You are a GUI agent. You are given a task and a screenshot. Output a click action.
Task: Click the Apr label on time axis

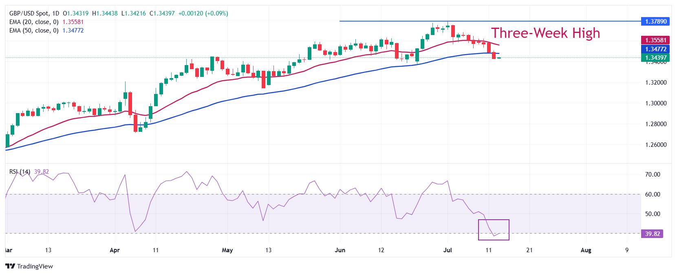tap(115, 250)
